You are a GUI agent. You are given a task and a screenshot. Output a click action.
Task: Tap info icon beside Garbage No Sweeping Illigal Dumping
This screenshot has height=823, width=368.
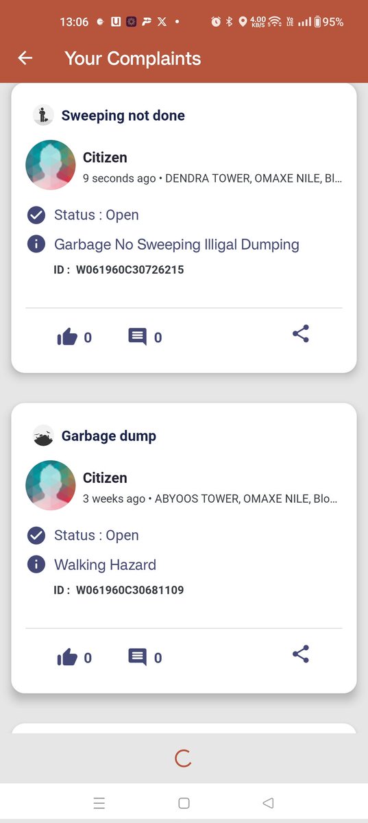36,243
